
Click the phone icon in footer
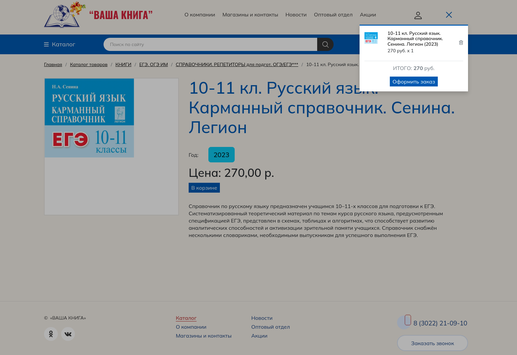point(405,322)
